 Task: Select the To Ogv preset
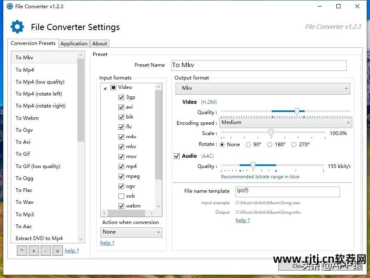coord(44,130)
